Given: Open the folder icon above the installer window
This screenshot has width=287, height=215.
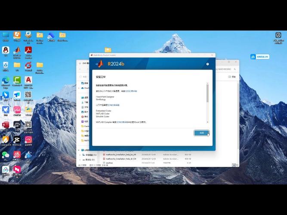Looking at the screenshot, I should coord(108,50).
